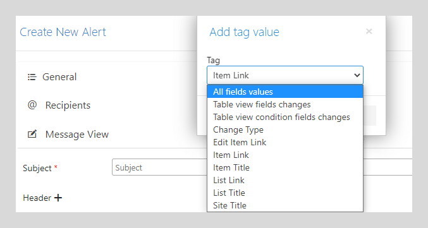This screenshot has width=428, height=228.
Task: Focus the Subject input field
Action: tap(159, 167)
